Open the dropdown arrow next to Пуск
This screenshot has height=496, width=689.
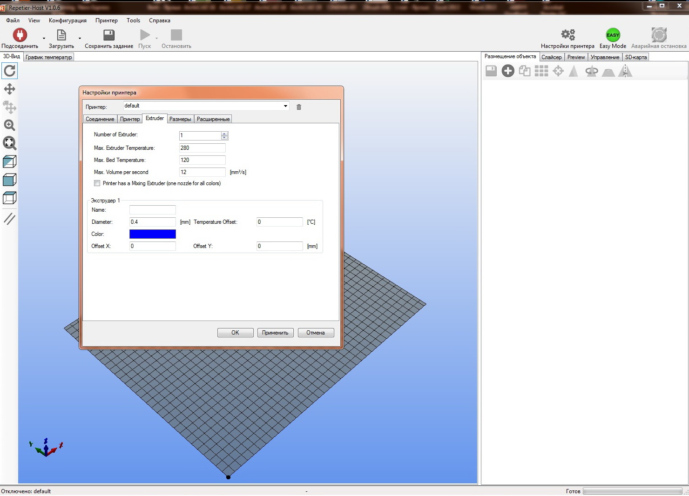point(156,38)
